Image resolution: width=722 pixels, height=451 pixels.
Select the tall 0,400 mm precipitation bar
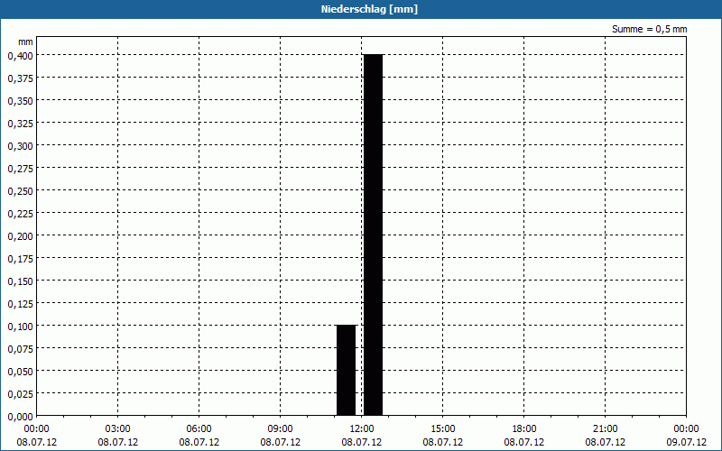coord(373,235)
